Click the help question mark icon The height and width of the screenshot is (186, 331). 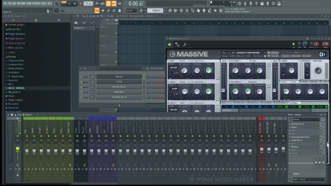pyautogui.click(x=256, y=4)
